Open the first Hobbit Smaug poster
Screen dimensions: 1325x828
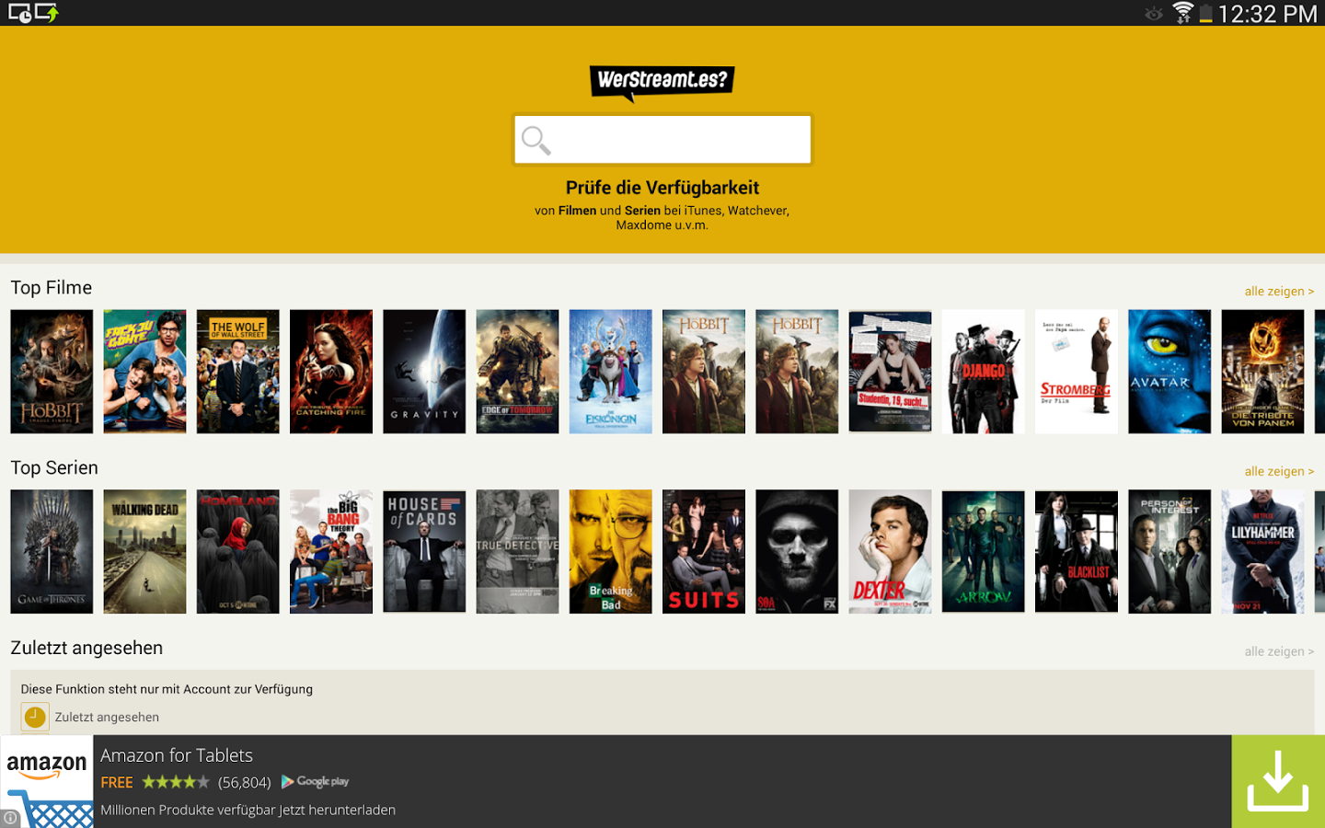pyautogui.click(x=52, y=372)
